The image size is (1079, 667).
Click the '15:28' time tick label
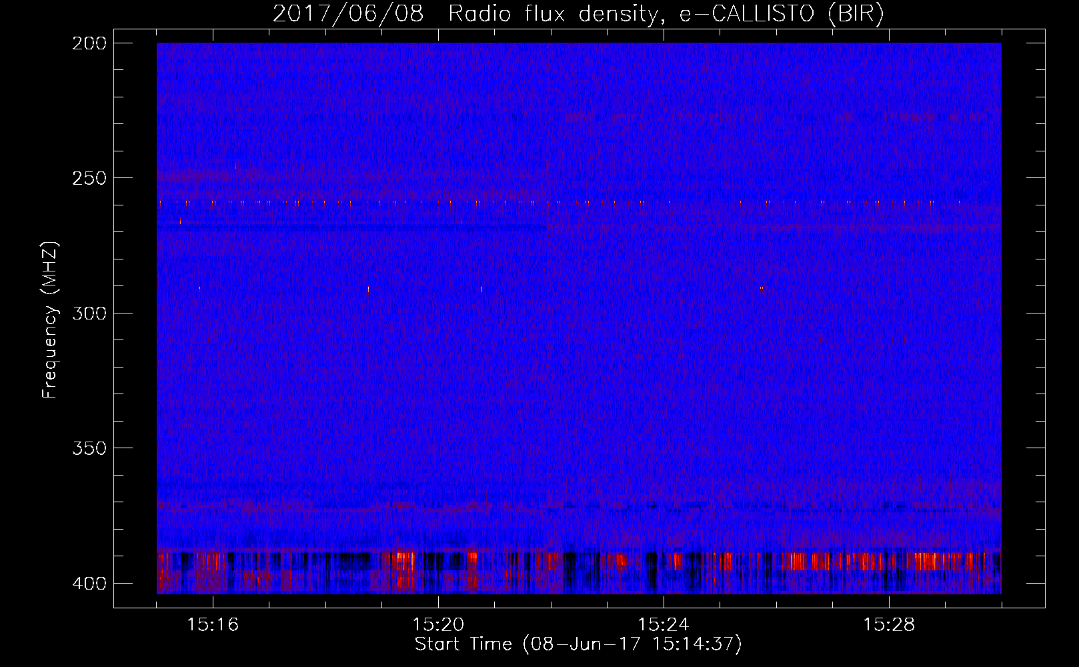pyautogui.click(x=889, y=625)
